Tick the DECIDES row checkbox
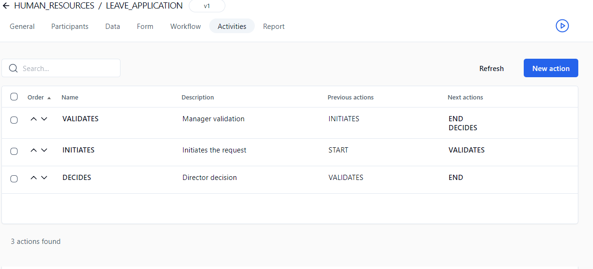Screen dimensions: 593x269 [14, 179]
